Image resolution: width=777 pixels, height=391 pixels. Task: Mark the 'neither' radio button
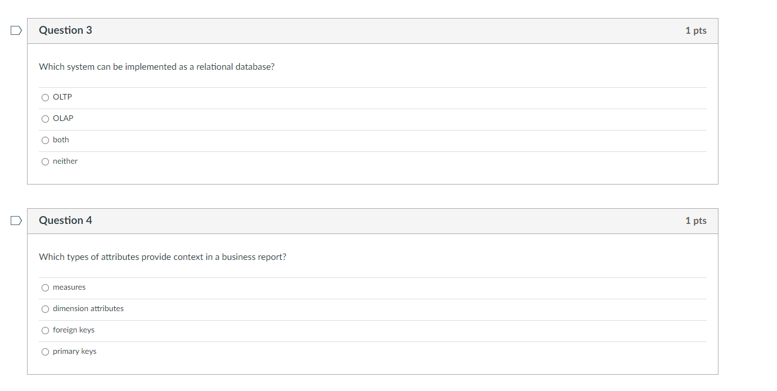[x=46, y=161]
